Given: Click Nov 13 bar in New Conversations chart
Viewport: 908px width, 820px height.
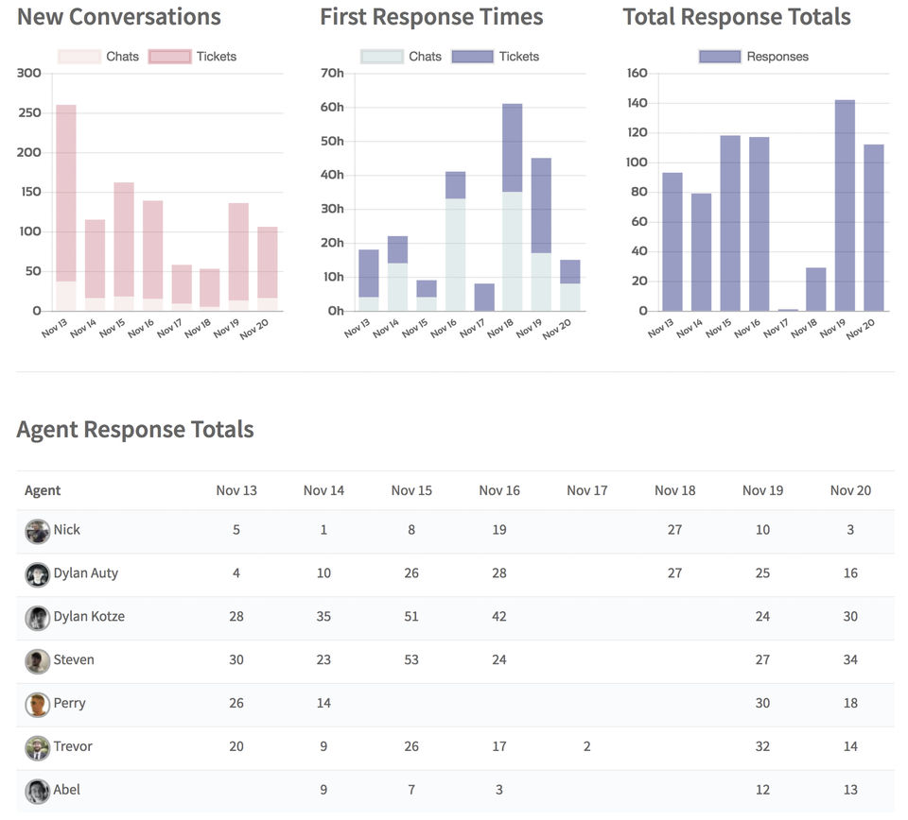Looking at the screenshot, I should (x=66, y=208).
